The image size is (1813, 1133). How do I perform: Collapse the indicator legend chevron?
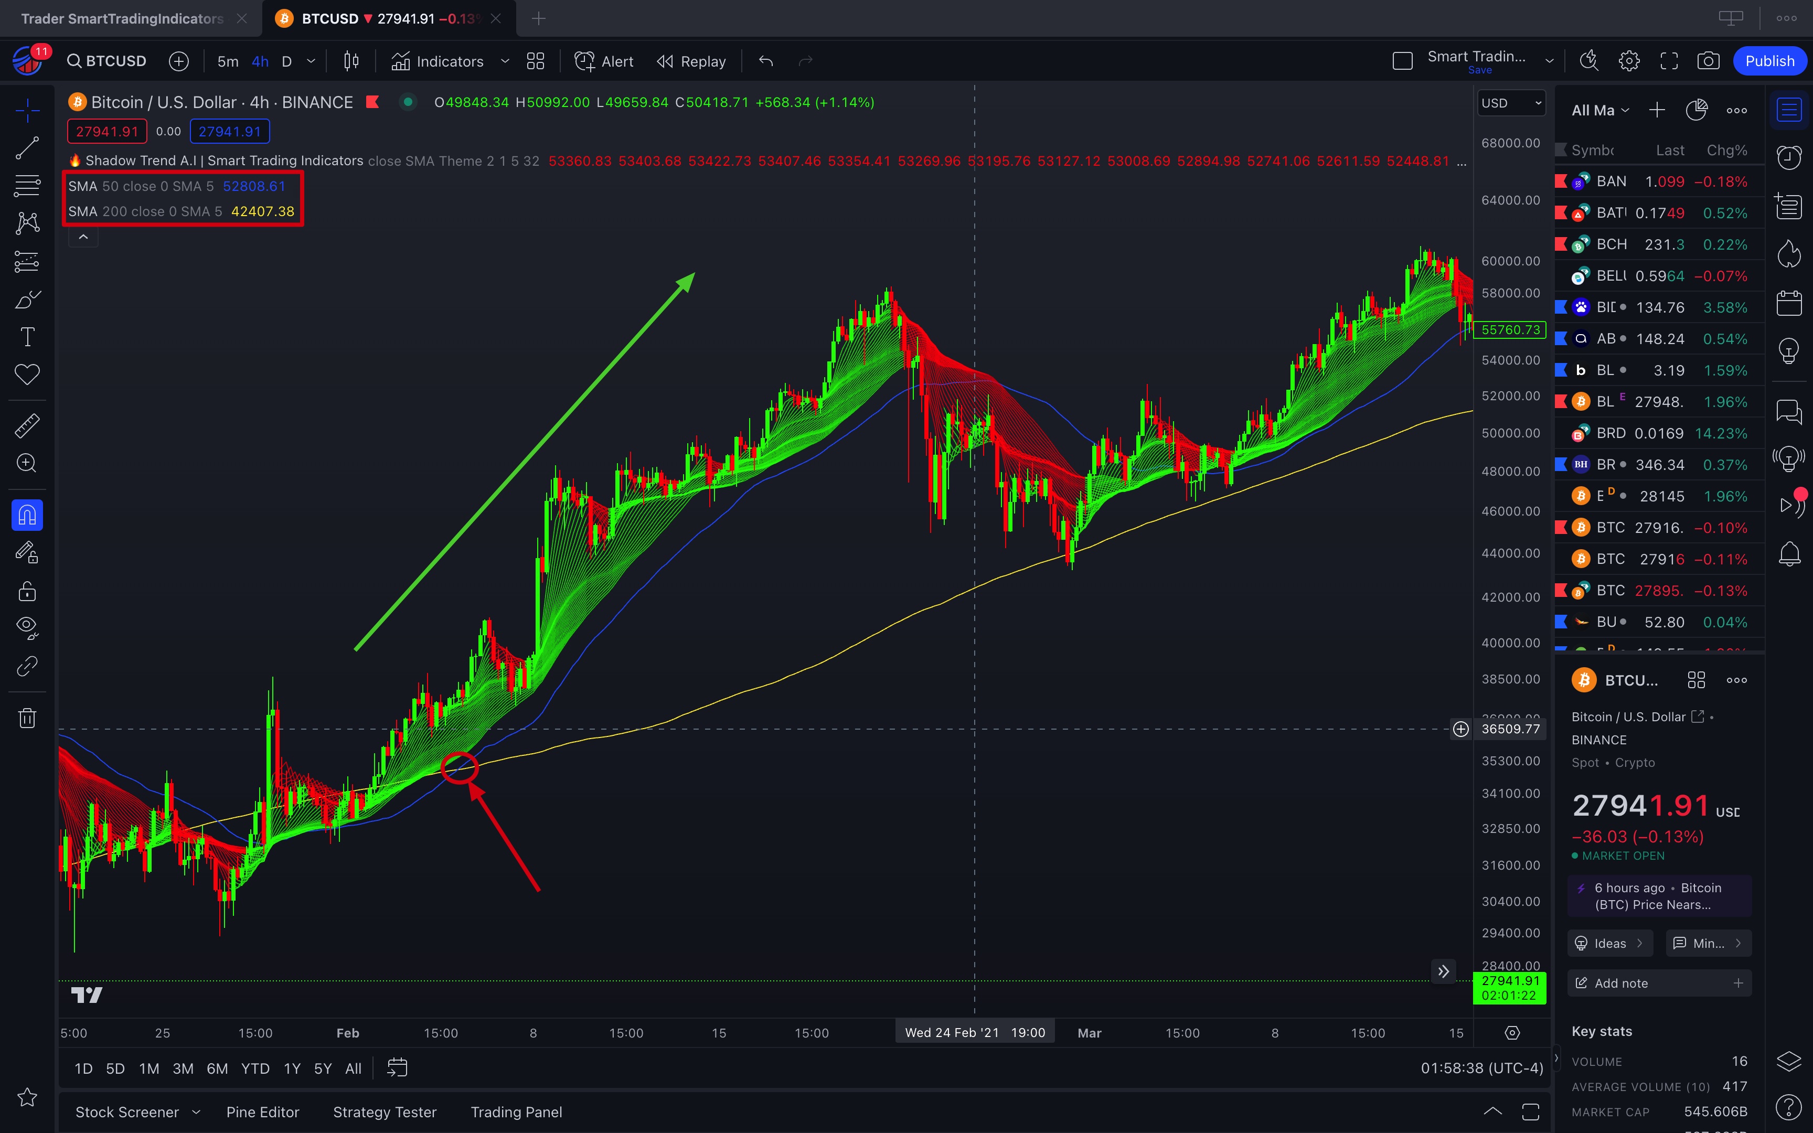pyautogui.click(x=83, y=237)
